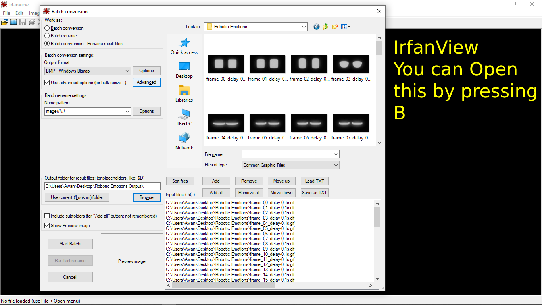Viewport: 542px width, 305px height.
Task: Enable Include subfolders checkbox
Action: (47, 216)
